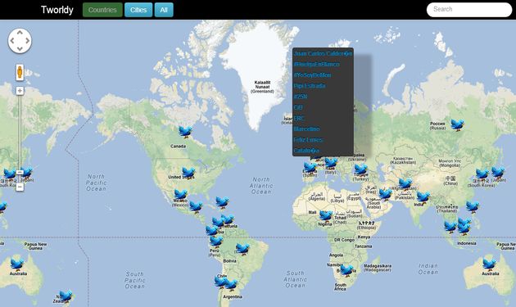Screen dimensions: 516x307
Task: Click the Feliz Lunes trend link
Action: 308,140
